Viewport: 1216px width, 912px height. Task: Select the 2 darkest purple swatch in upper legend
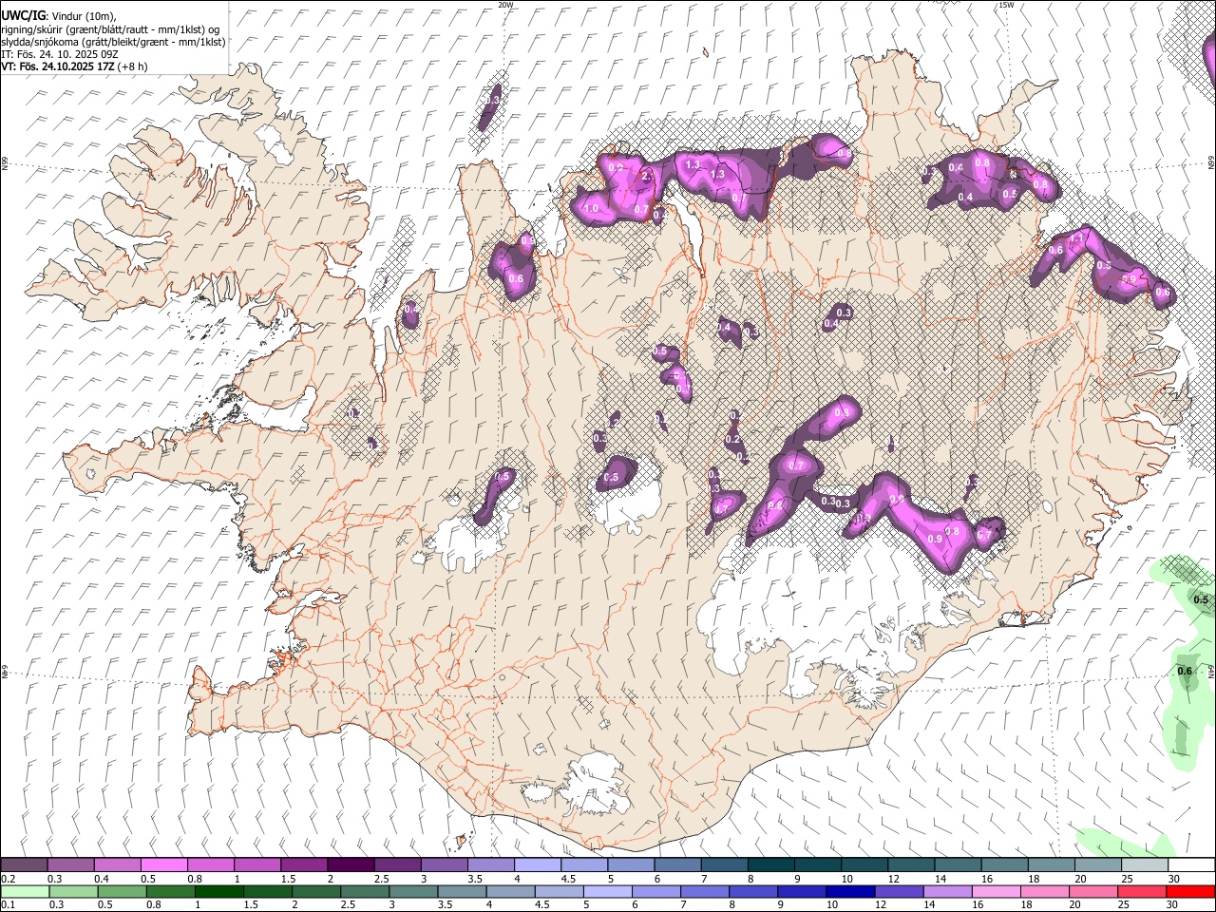350,864
